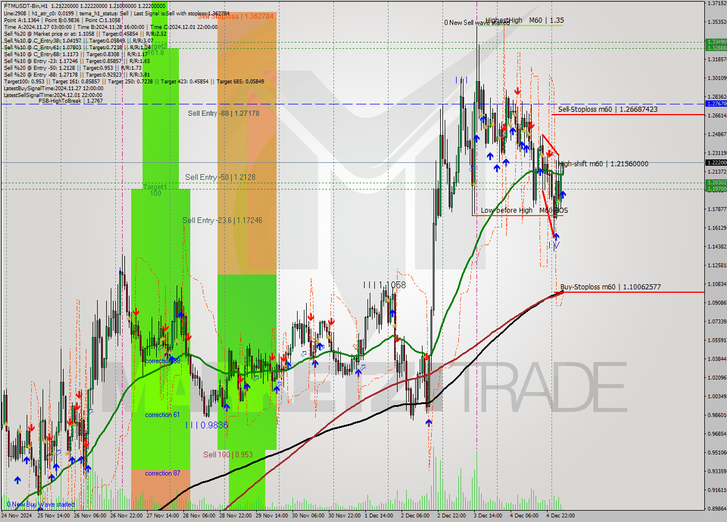The width and height of the screenshot is (727, 522).
Task: Click the 'correction 87' label
Action: tap(162, 473)
